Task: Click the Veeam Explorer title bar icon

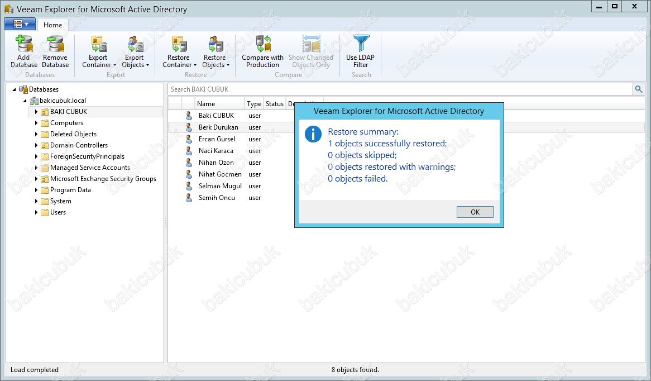Action: (9, 9)
